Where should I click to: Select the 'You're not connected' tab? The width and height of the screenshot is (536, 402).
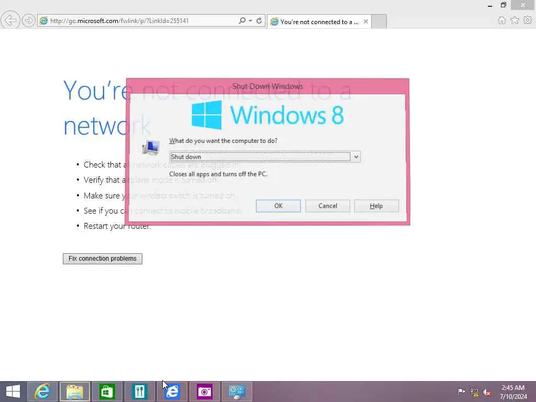[319, 21]
